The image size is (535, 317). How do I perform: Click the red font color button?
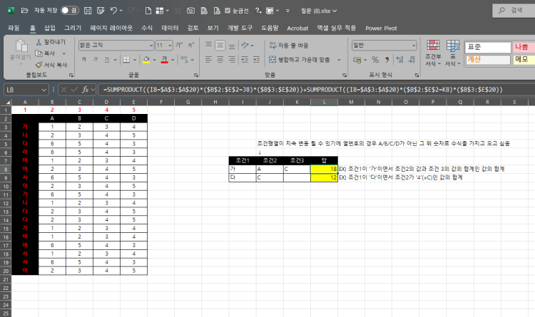point(165,60)
